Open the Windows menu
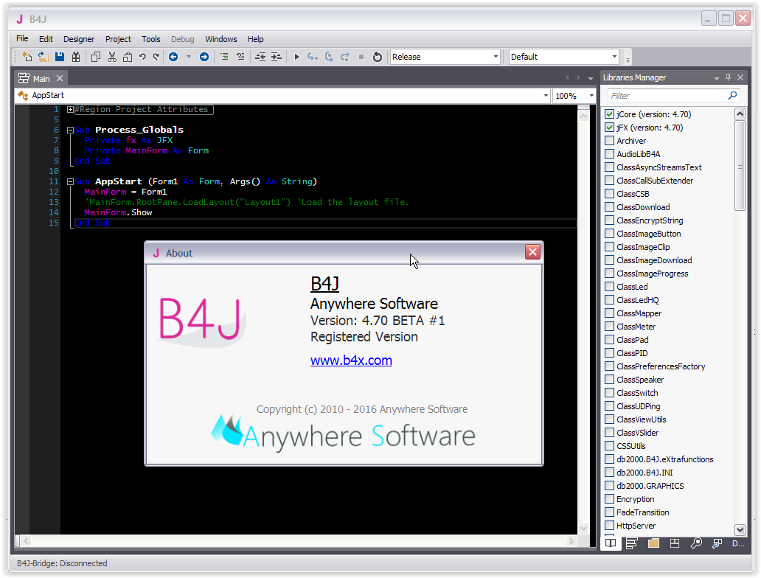761x578 pixels. (220, 39)
